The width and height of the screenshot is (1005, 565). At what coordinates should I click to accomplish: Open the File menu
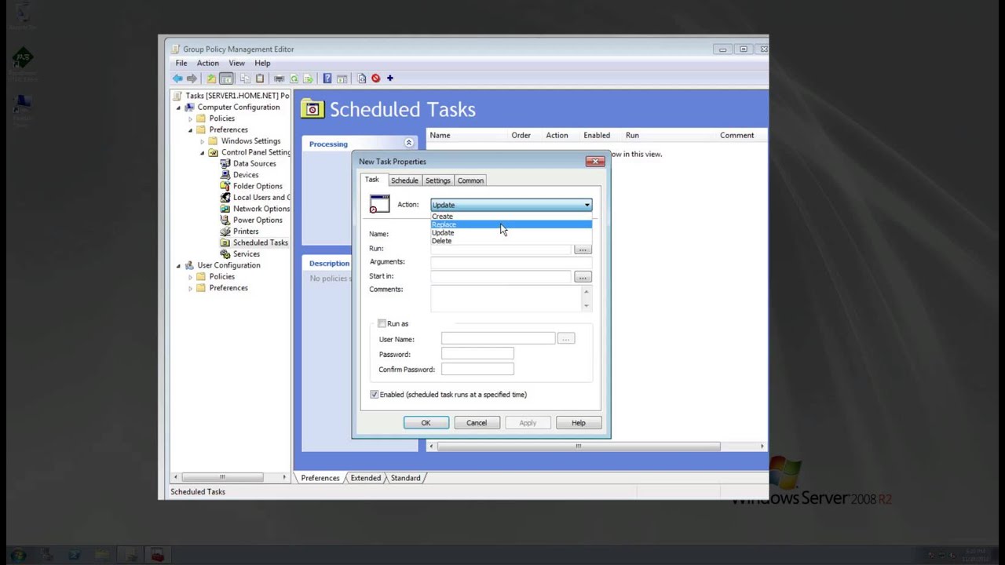(x=181, y=63)
